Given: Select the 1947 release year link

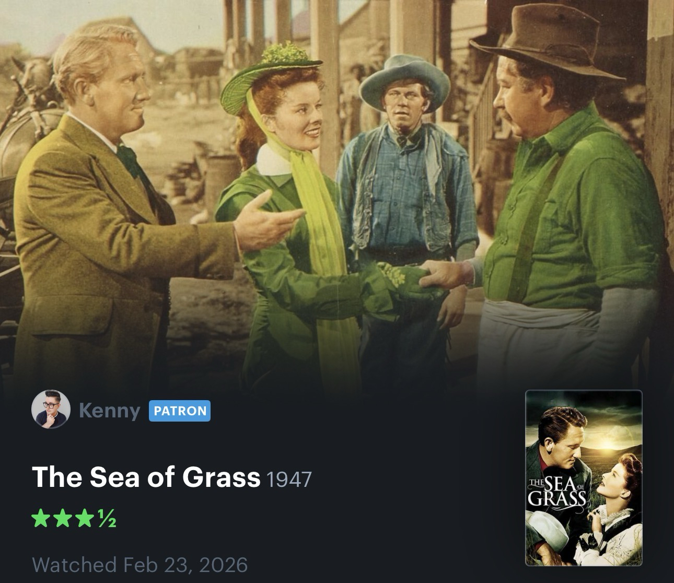Looking at the screenshot, I should [289, 479].
